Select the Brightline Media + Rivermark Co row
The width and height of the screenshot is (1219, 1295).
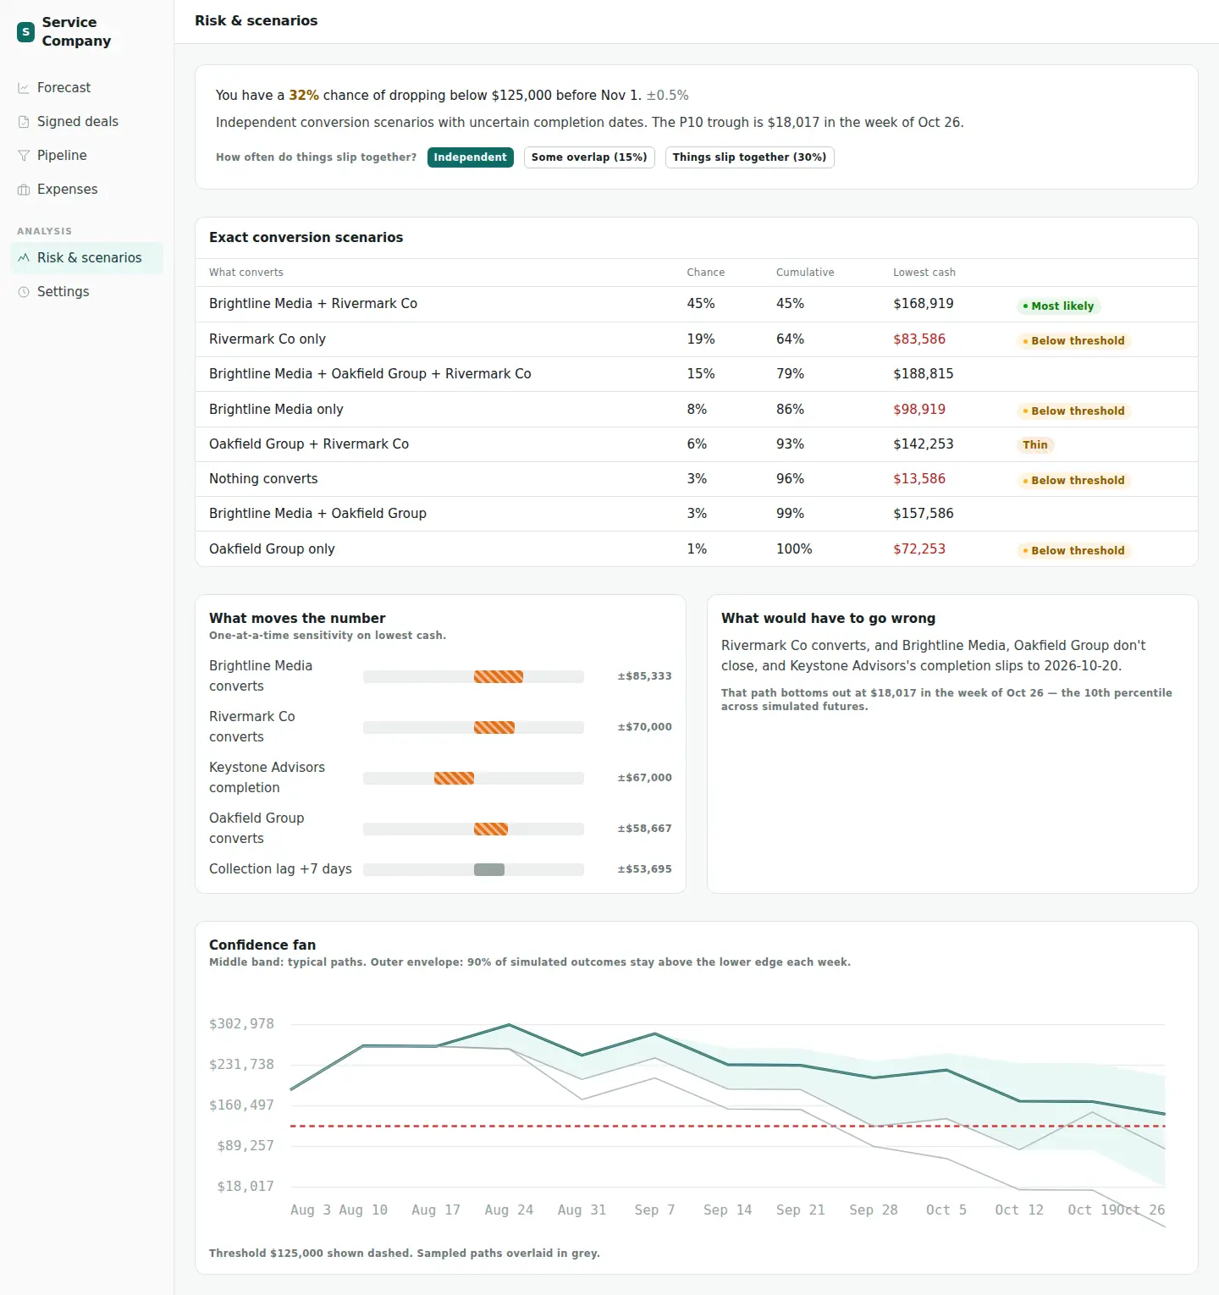click(x=697, y=305)
